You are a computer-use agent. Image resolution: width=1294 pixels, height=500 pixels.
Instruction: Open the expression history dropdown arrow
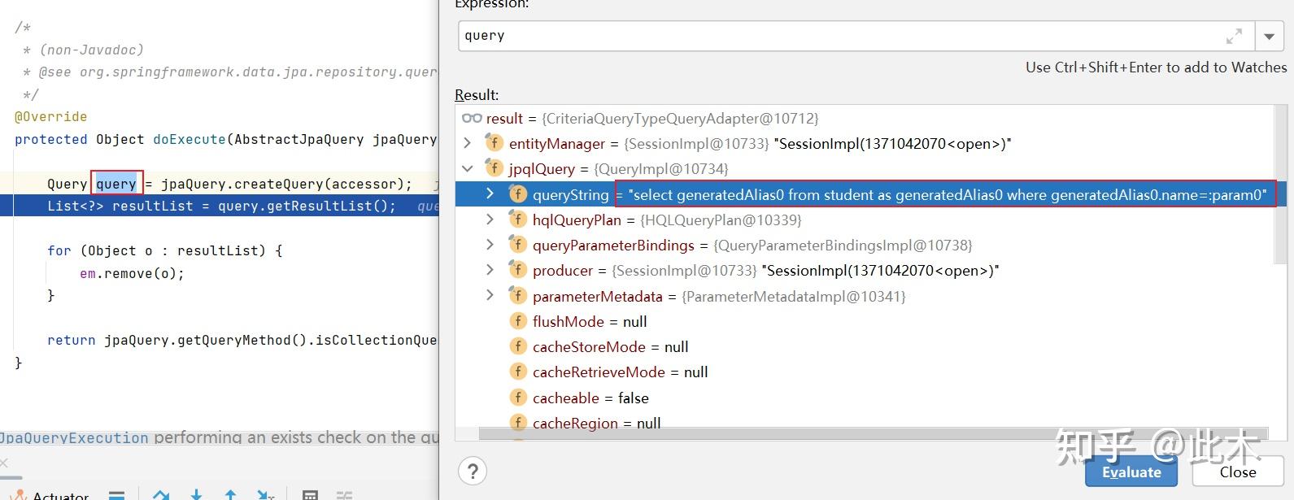point(1269,36)
